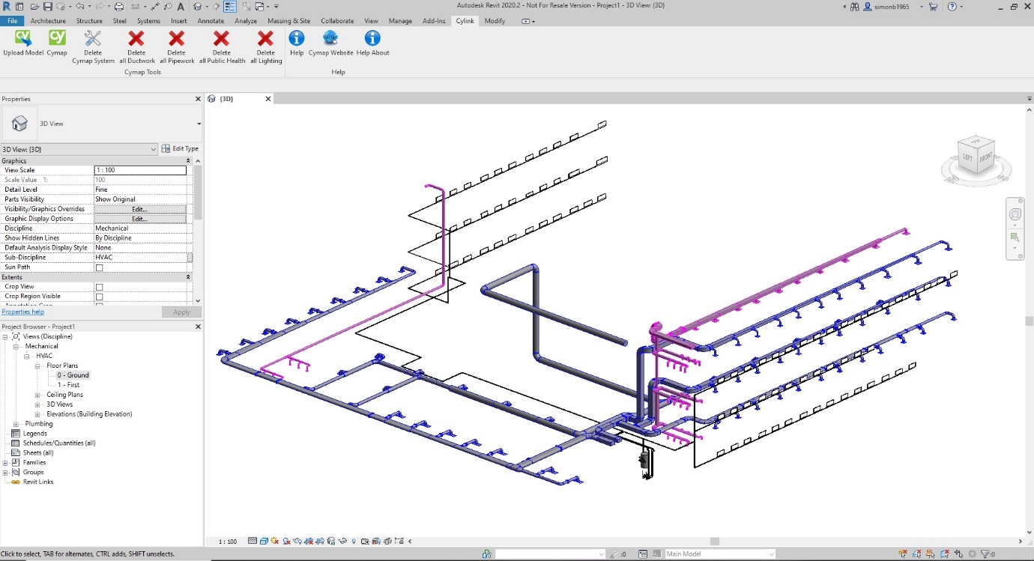Toggle the Sun Path checkbox

99,267
